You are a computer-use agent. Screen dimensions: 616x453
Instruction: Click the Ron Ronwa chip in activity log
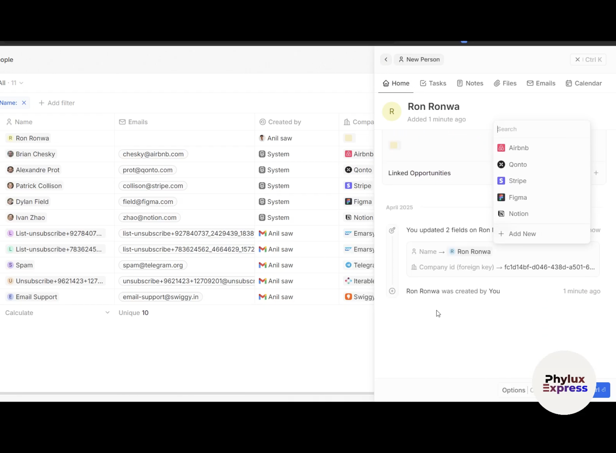tap(470, 251)
